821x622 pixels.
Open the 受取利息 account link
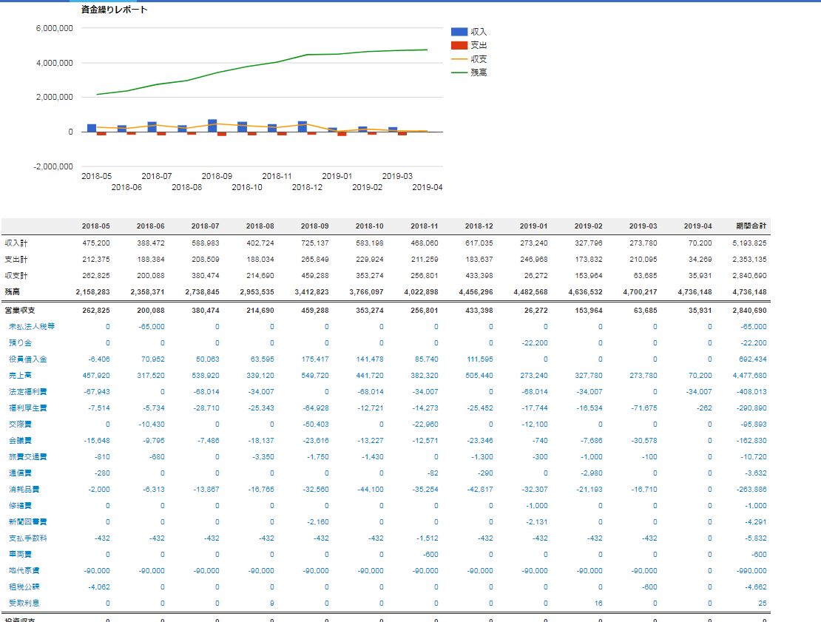coord(24,604)
